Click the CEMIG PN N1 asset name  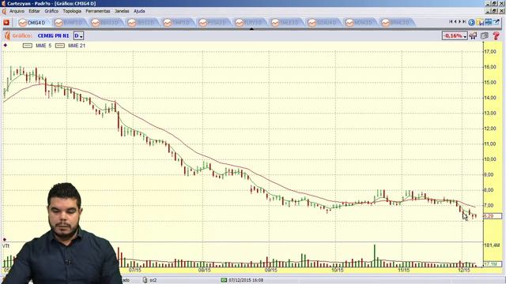coord(53,35)
